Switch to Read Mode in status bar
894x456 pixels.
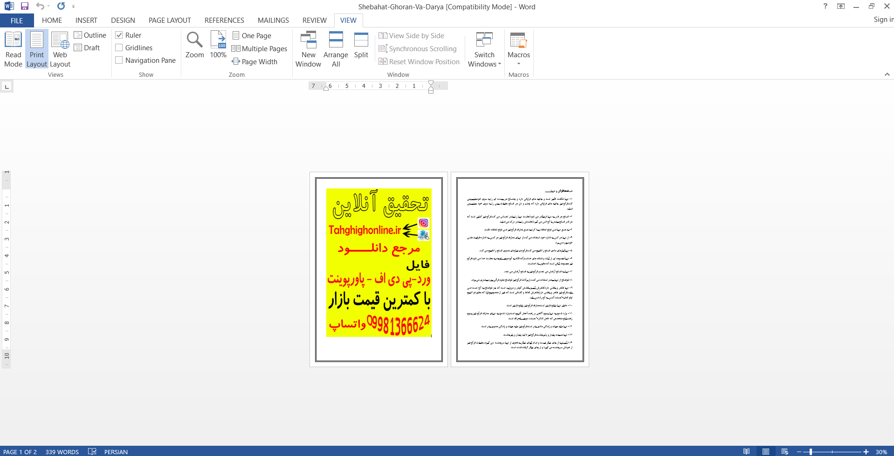click(x=747, y=451)
